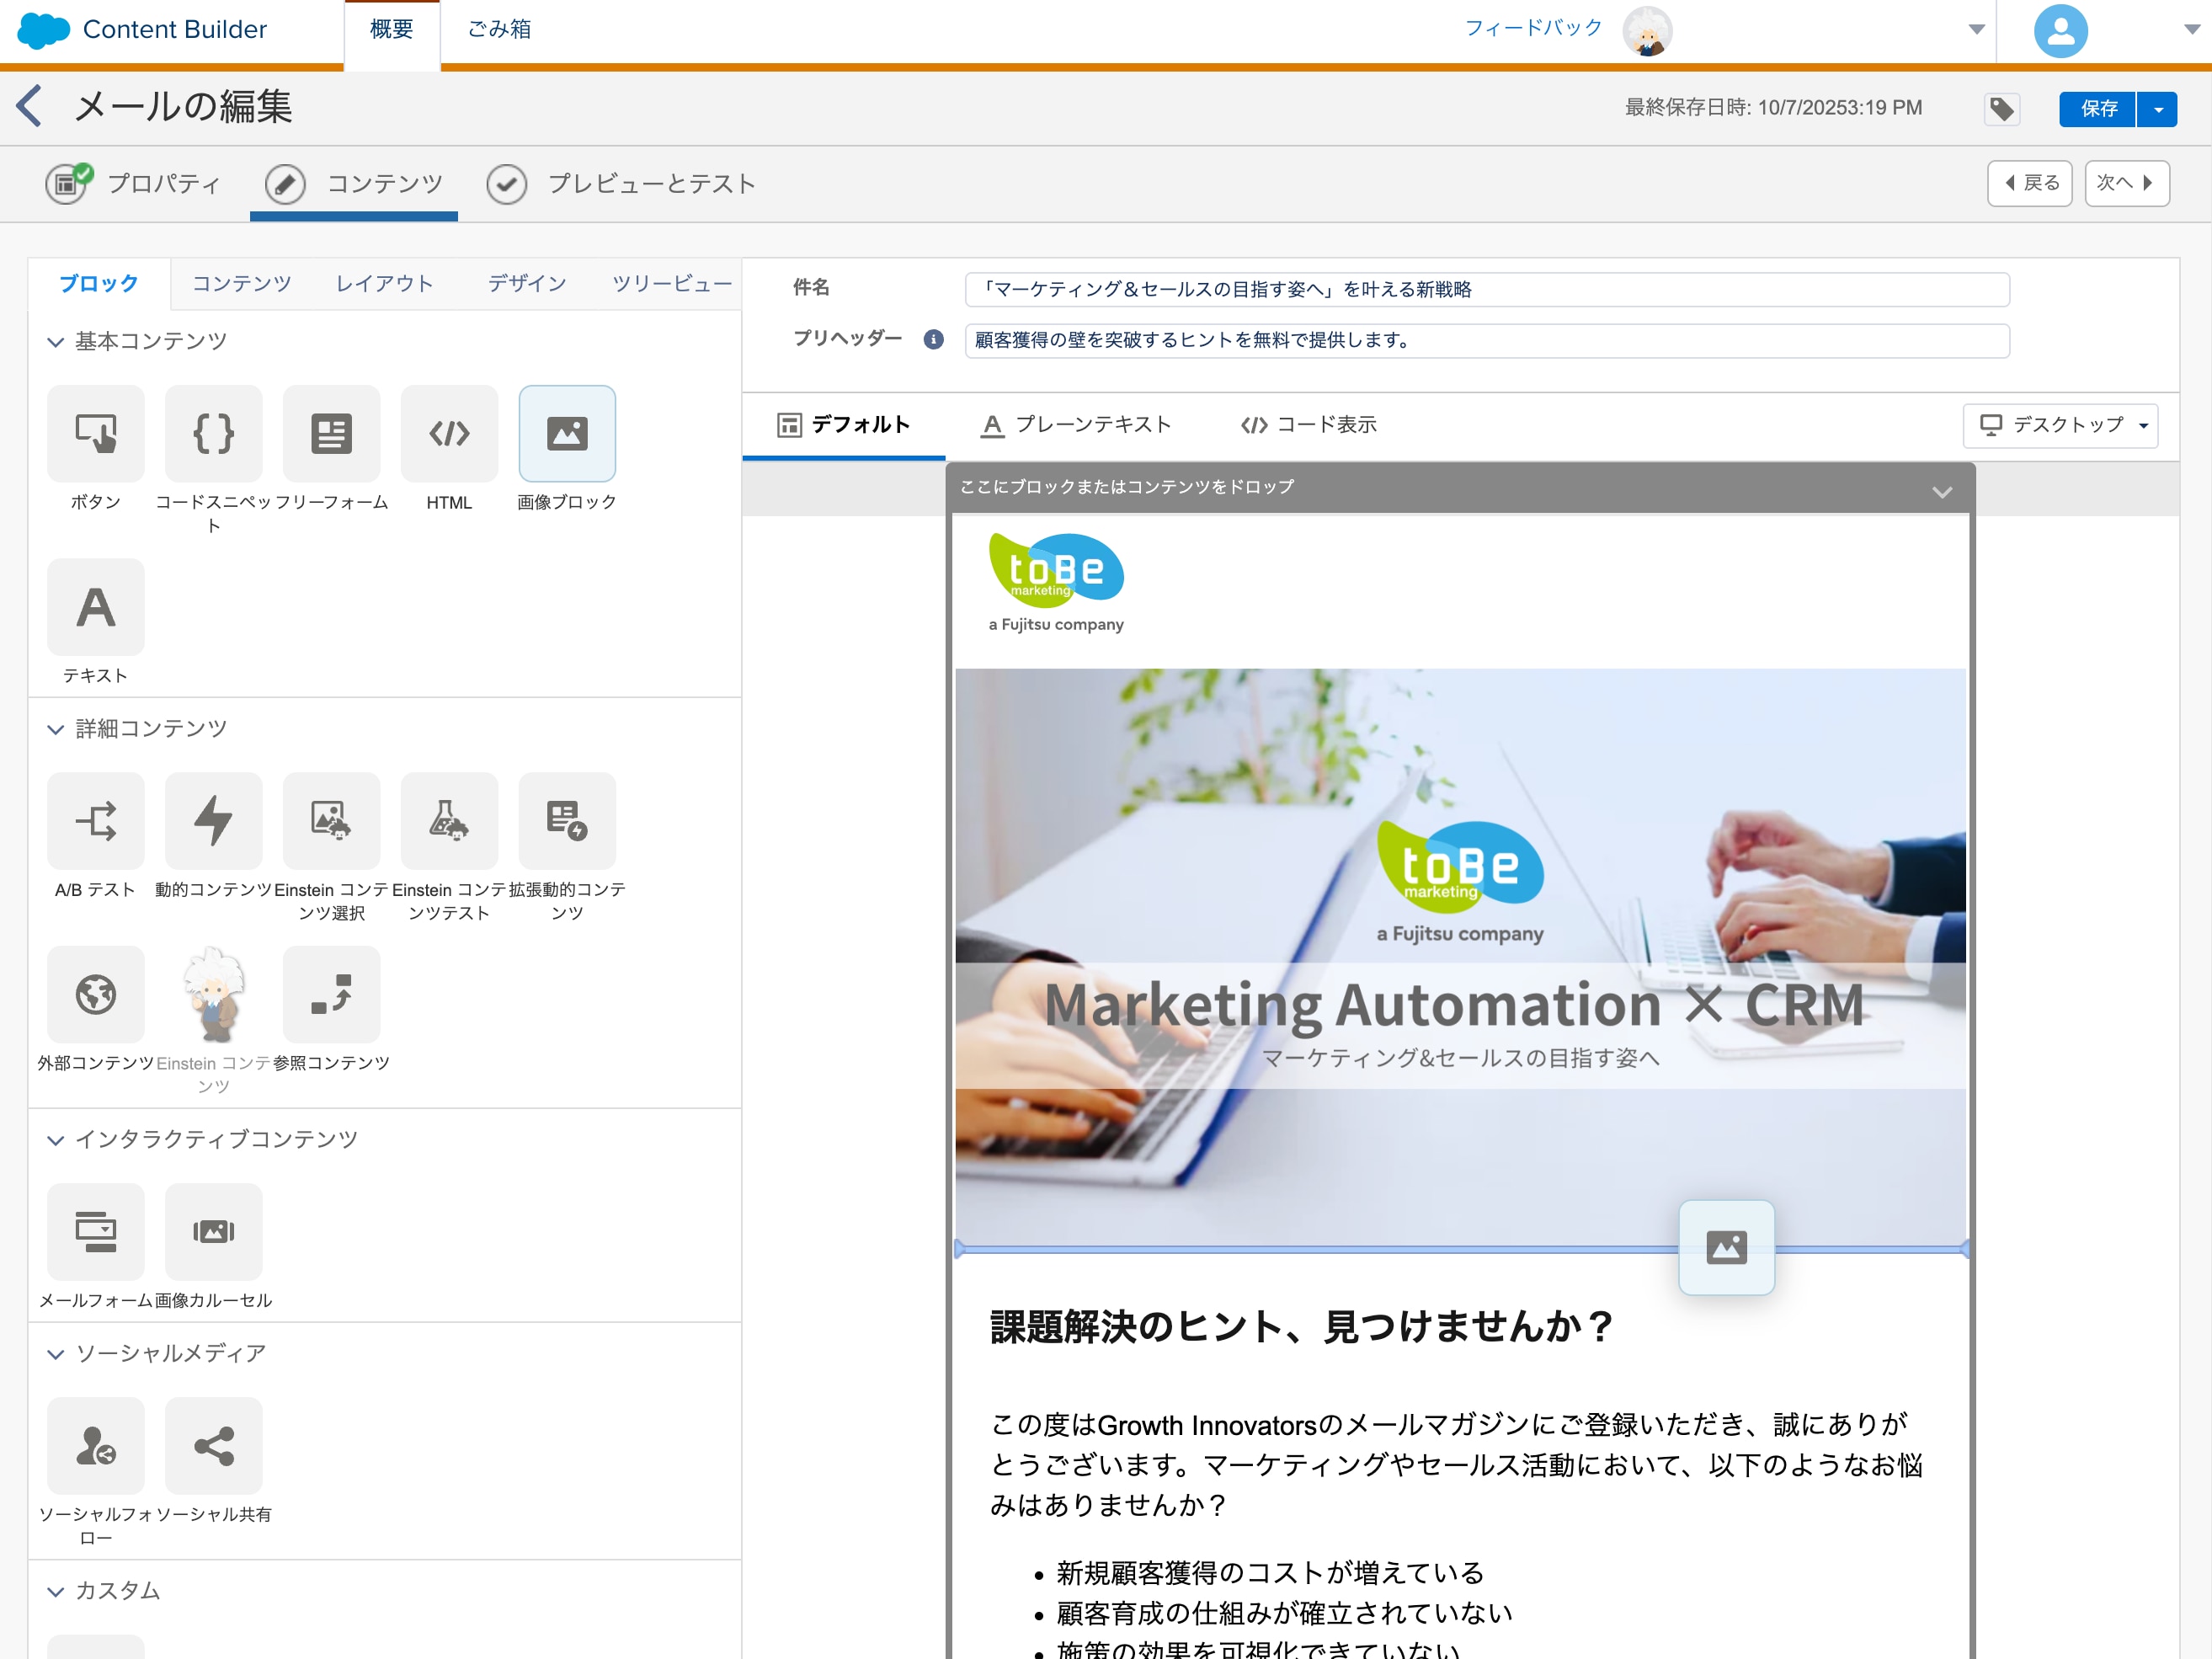Select the テキスト (Text) block icon
Image resolution: width=2212 pixels, height=1659 pixels.
point(95,607)
